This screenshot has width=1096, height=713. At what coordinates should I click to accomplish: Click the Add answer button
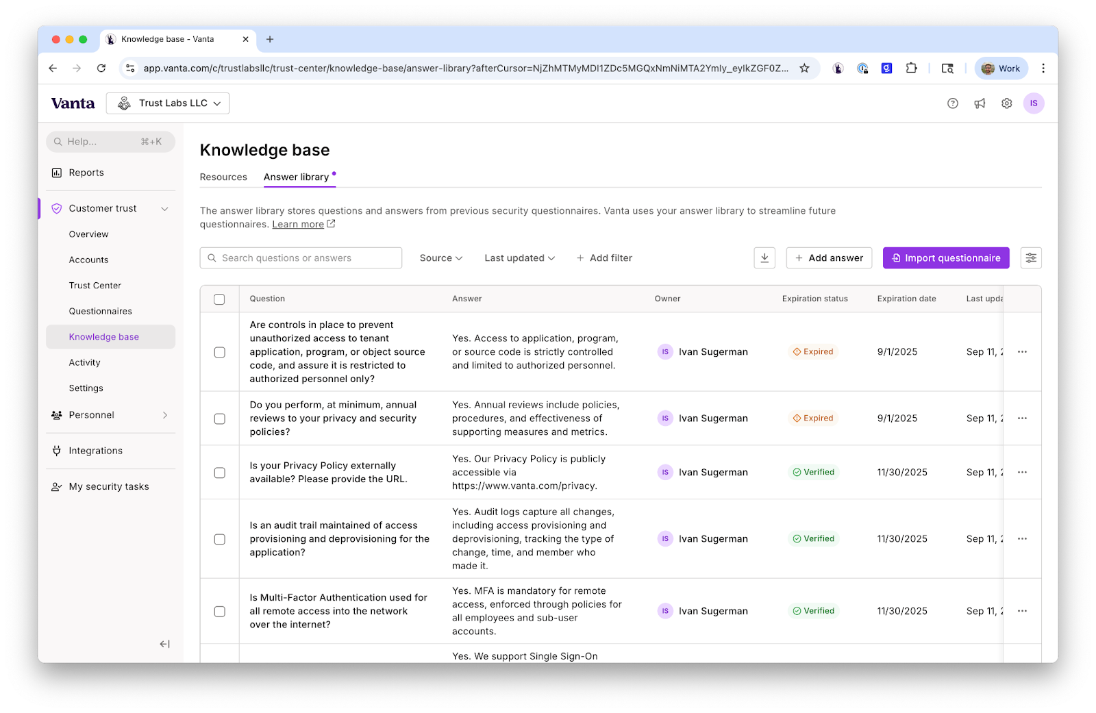pos(829,258)
